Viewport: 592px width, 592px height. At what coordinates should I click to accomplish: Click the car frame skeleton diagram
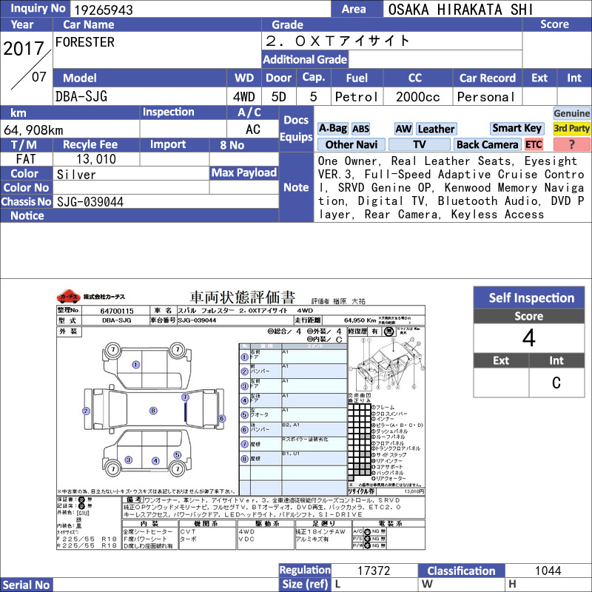click(386, 363)
